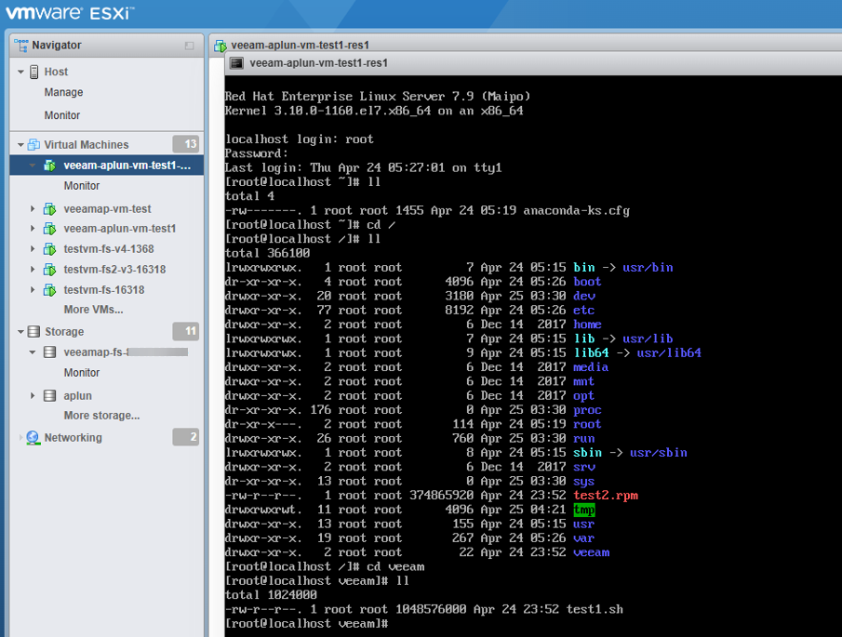The height and width of the screenshot is (637, 842).
Task: Expand the veeam-aplun-vm-test1 node
Action: (33, 229)
